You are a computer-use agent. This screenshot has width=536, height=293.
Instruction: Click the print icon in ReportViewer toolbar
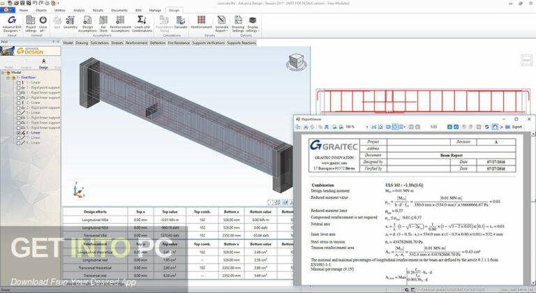[306, 127]
